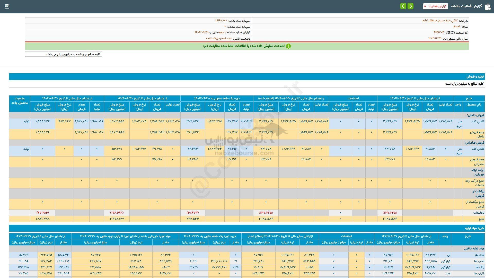Click the note field about million rial amounts

[63, 54]
